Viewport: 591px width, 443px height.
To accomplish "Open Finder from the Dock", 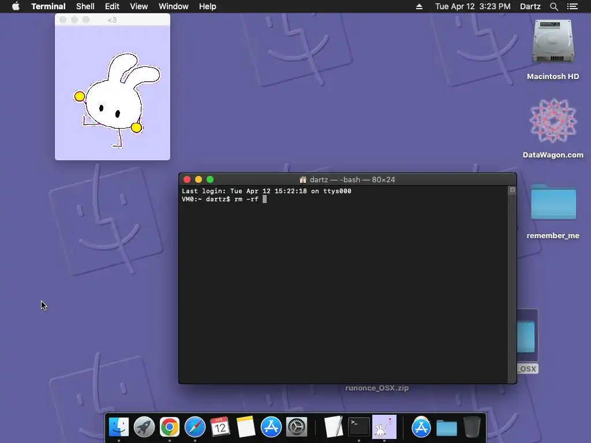I will (x=119, y=427).
